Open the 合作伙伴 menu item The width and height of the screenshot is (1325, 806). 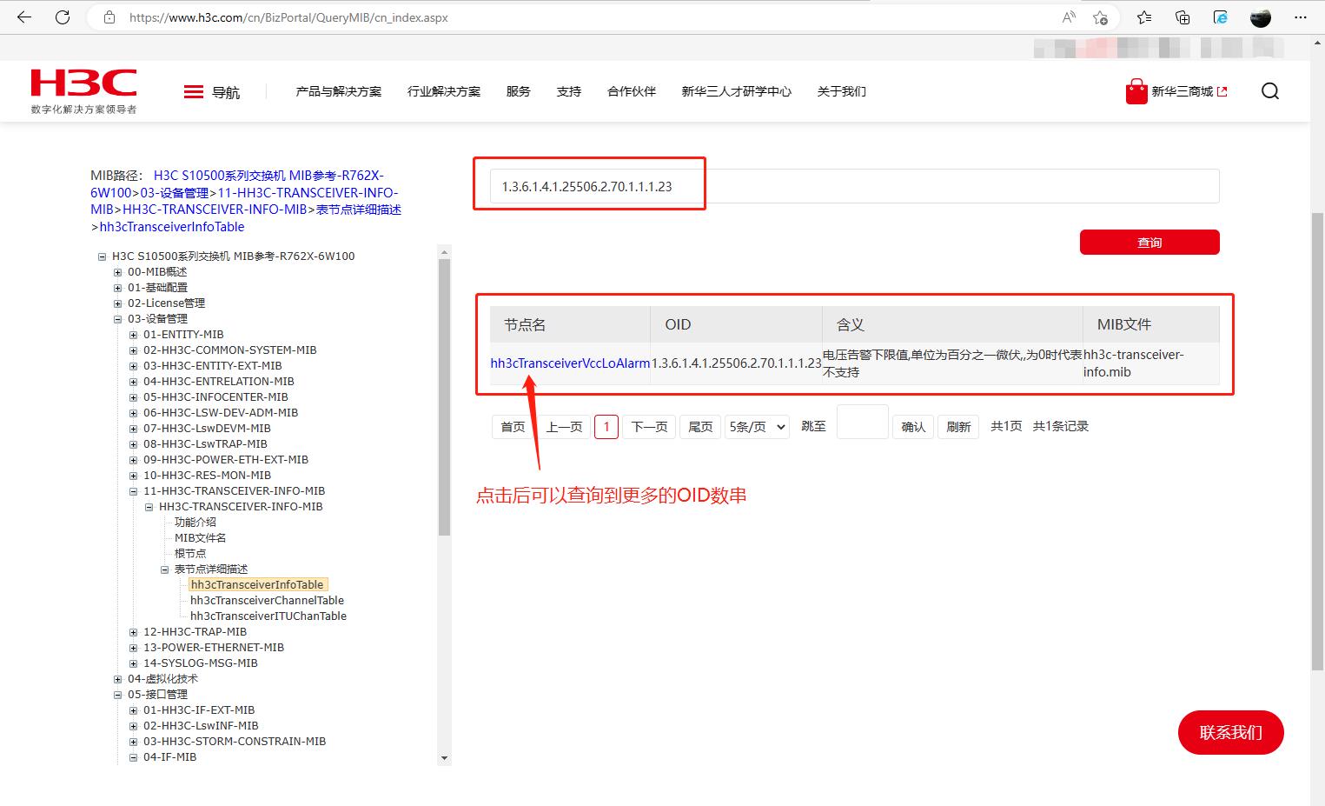(x=632, y=91)
